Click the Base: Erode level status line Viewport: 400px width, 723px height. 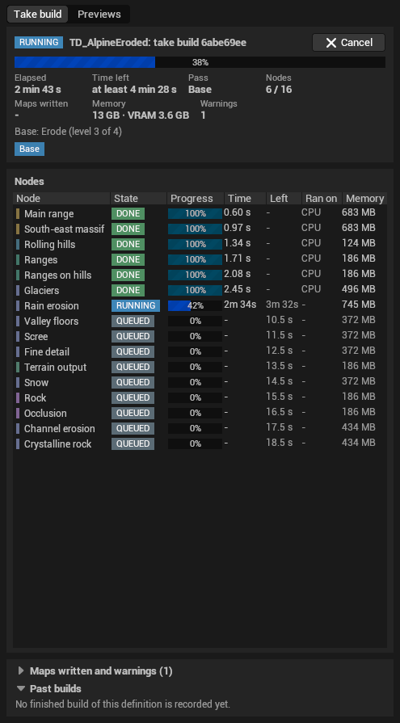coord(68,132)
